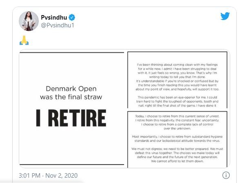Viewport: 242px width, 183px height.
Task: Click the bold 'I RETIRE' headline
Action: pos(71,118)
